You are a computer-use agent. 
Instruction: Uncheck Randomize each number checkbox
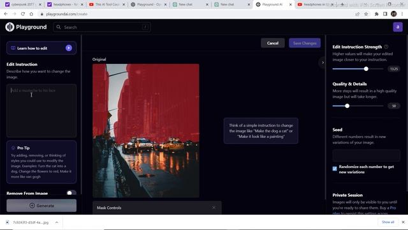335,169
